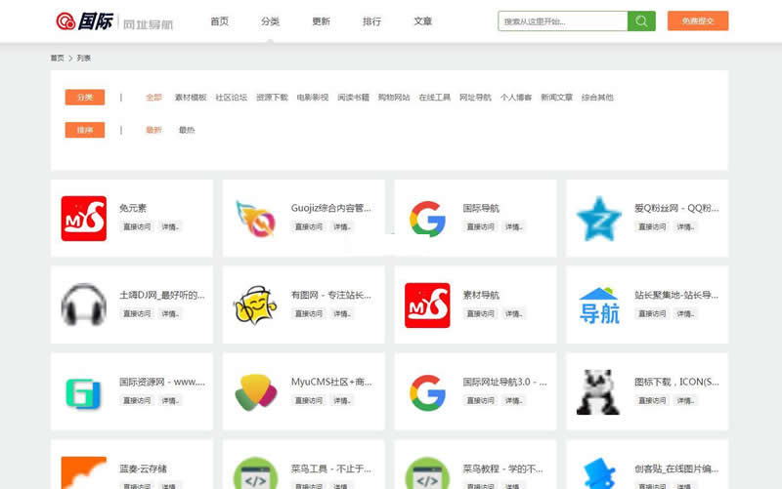Click 详情 under 国际导航
This screenshot has height=489, width=782.
pos(514,226)
